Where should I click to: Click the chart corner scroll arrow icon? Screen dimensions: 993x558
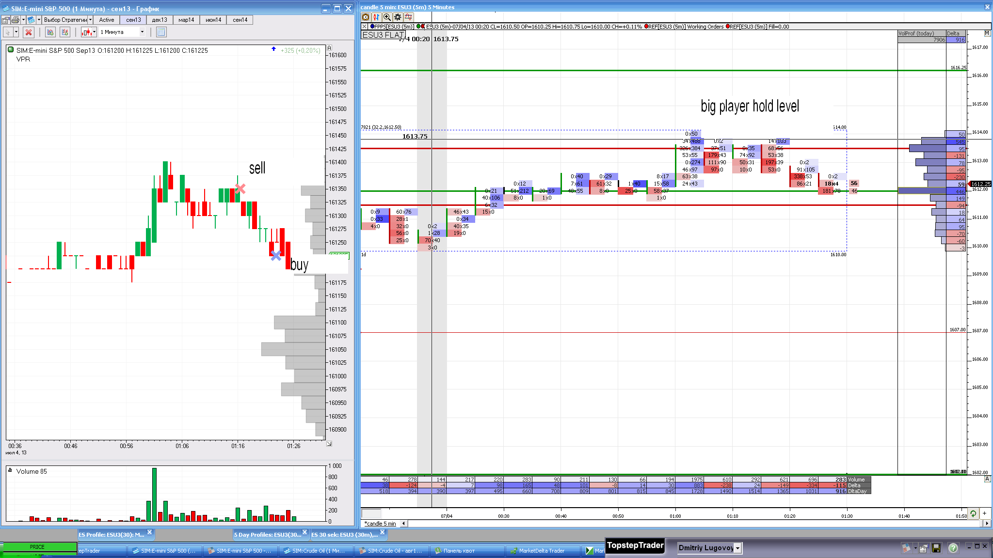pos(329,443)
